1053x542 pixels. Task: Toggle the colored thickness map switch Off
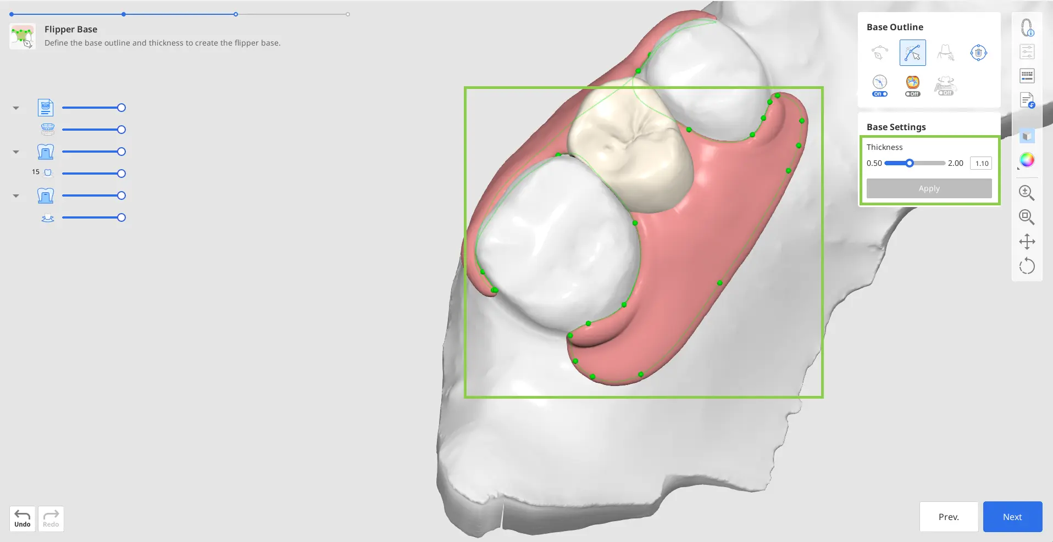coord(912,86)
